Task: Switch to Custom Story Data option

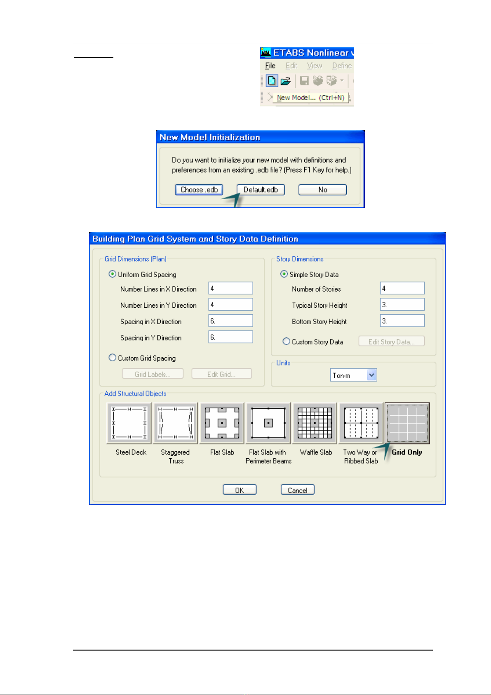Action: point(286,342)
